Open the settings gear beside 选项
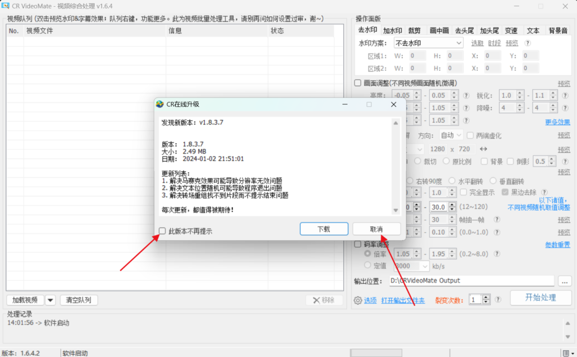The height and width of the screenshot is (357, 577). (x=358, y=300)
